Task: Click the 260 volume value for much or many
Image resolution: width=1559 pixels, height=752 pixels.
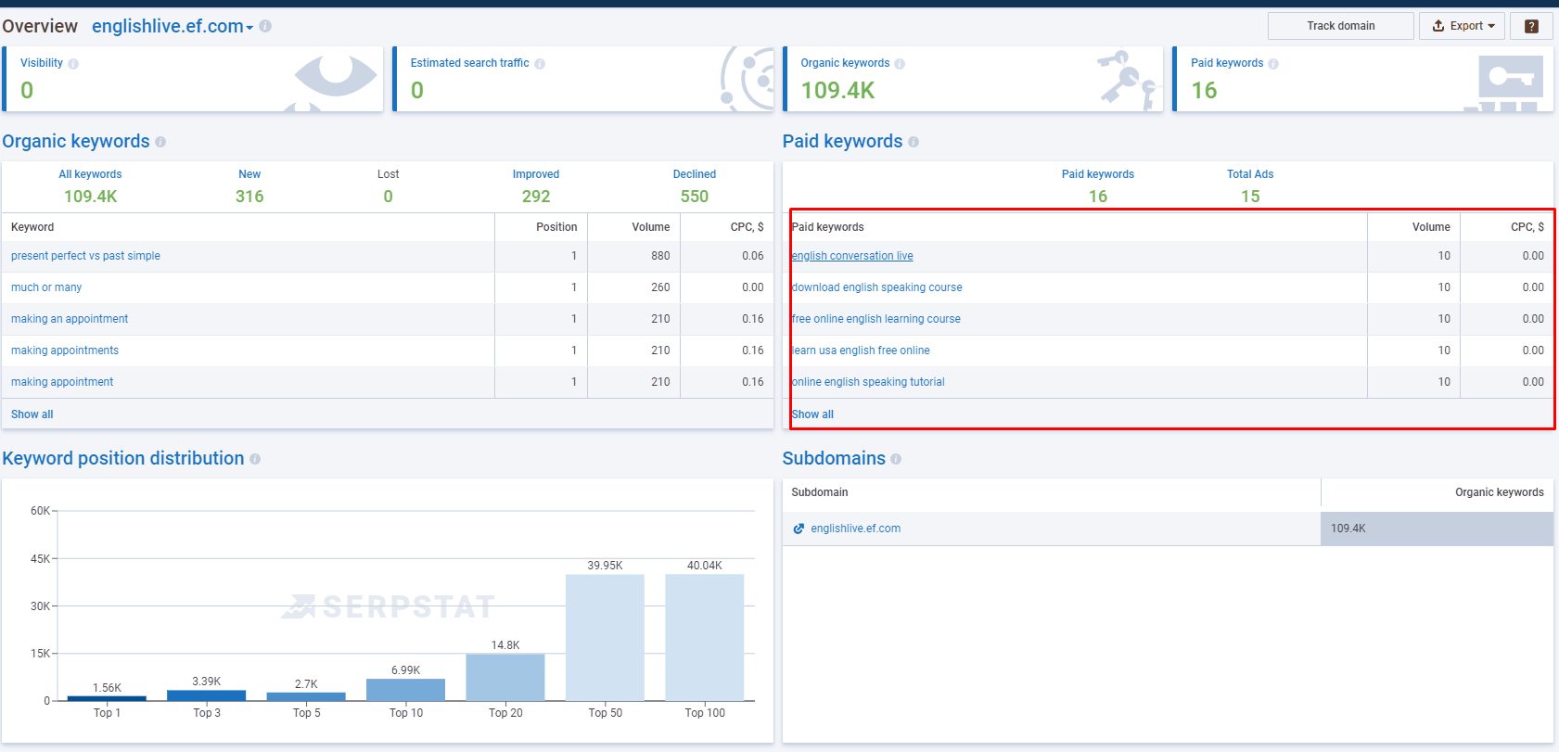Action: pos(660,287)
